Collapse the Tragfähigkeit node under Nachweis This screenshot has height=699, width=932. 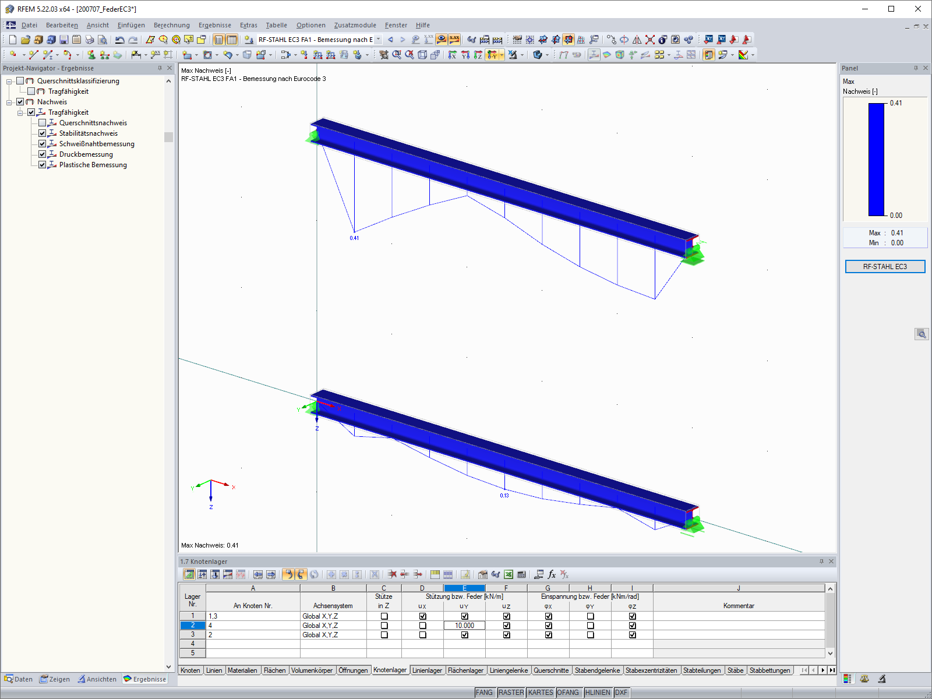(20, 112)
